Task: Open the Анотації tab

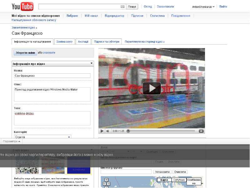Action: pyautogui.click(x=83, y=42)
